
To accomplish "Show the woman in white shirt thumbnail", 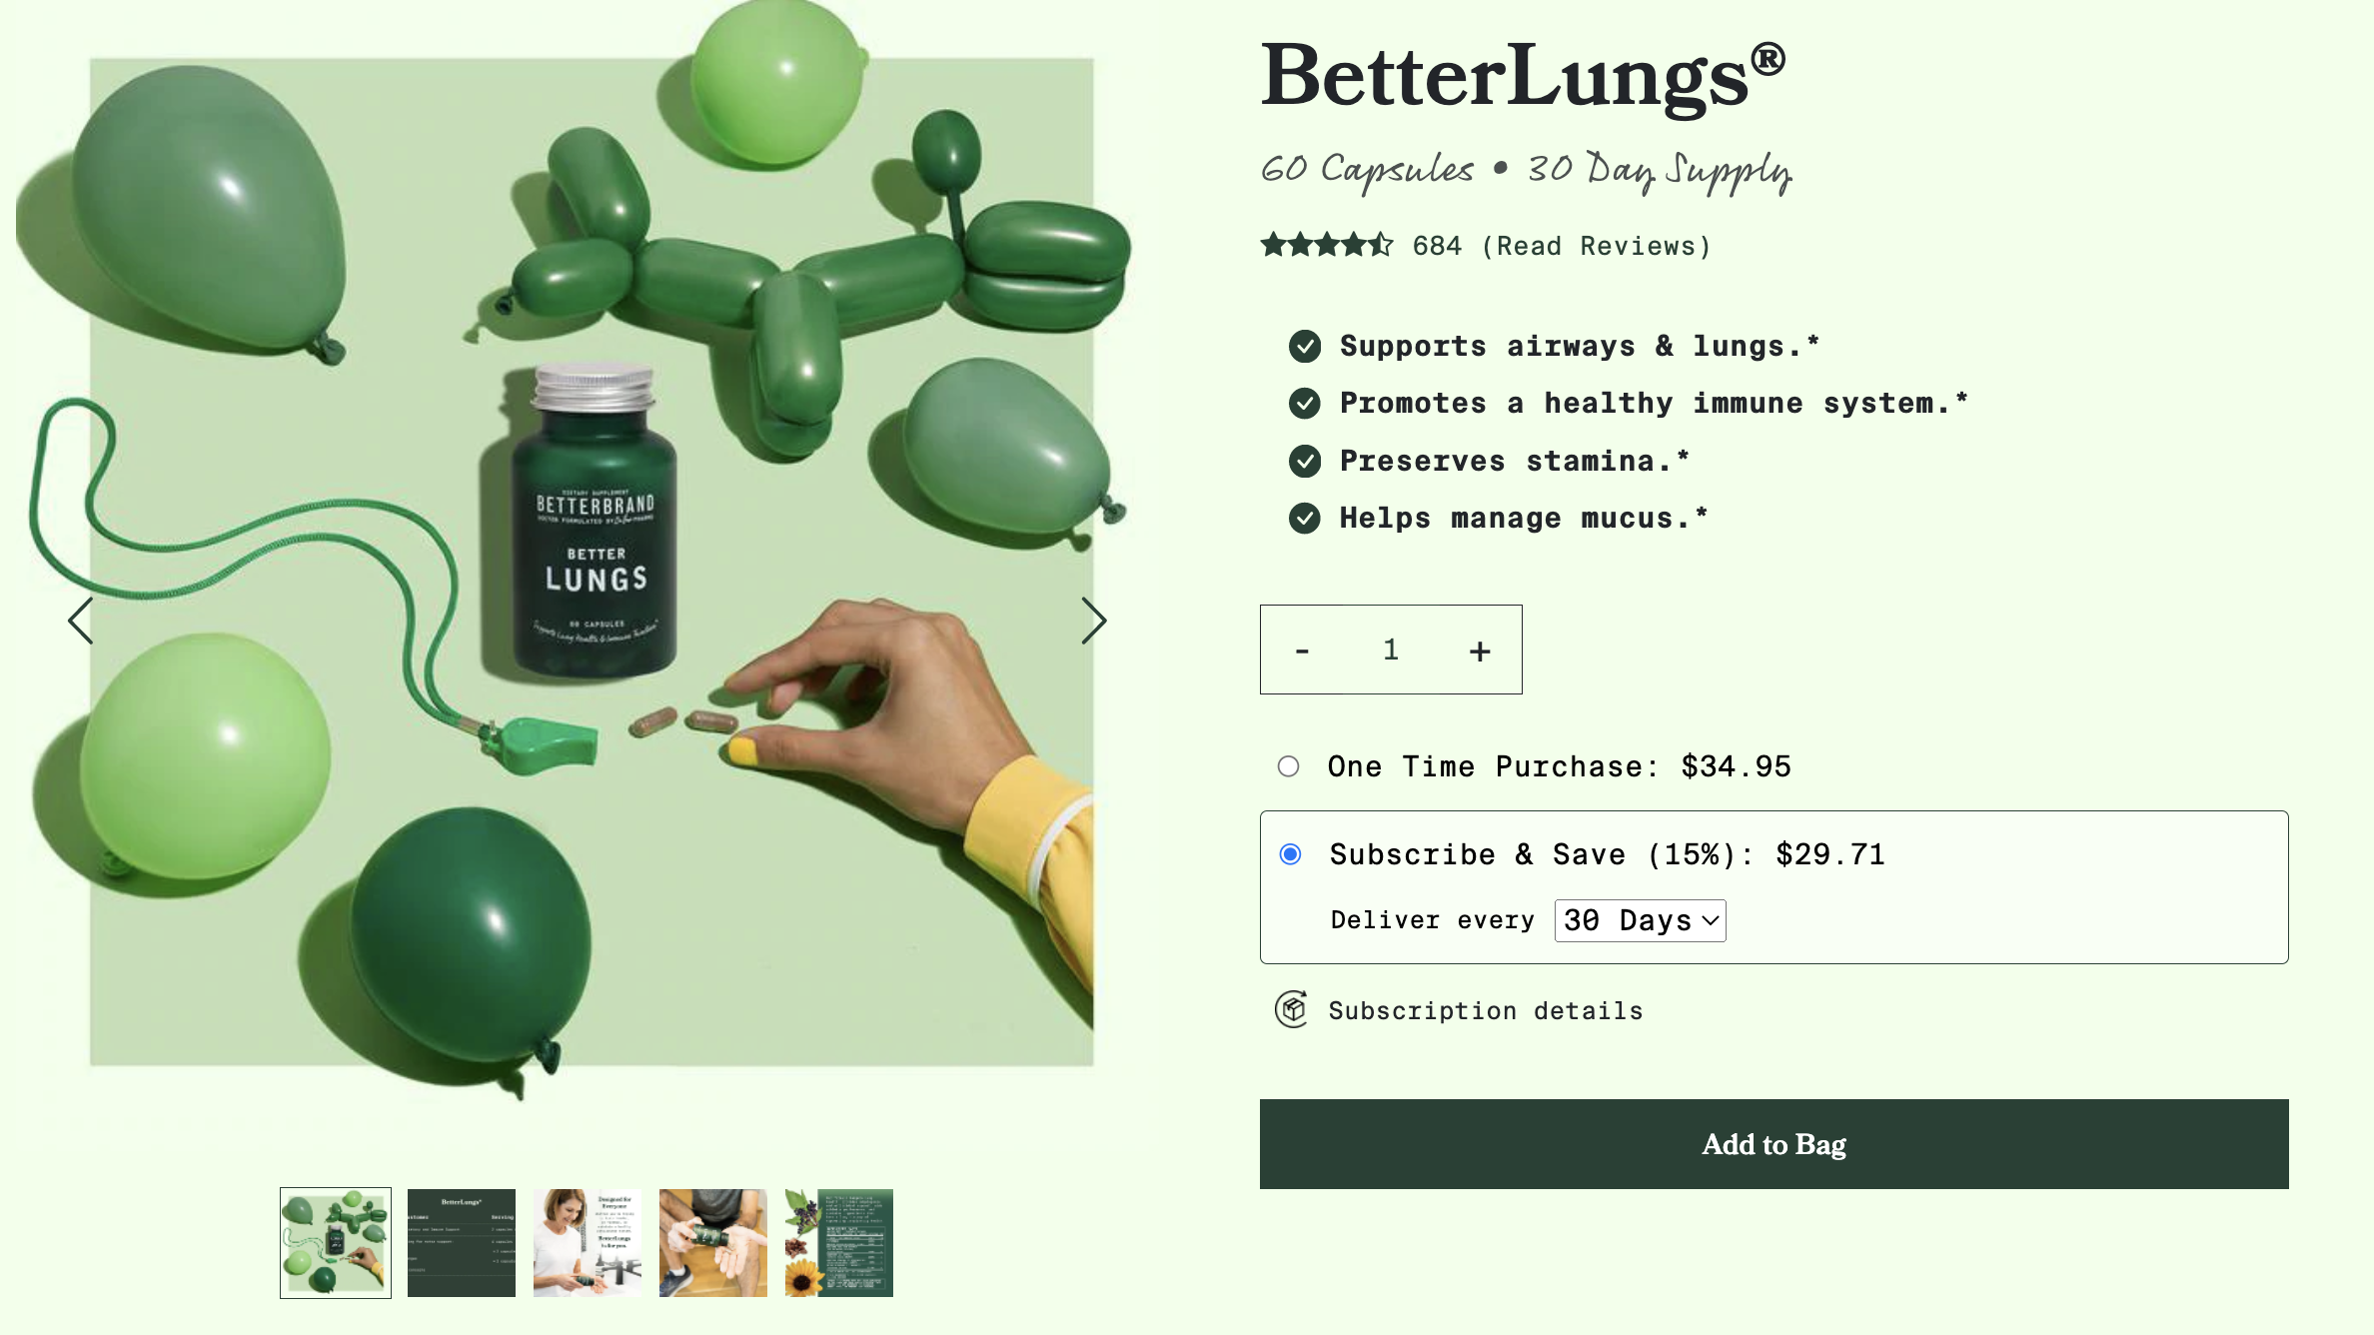I will (x=588, y=1243).
